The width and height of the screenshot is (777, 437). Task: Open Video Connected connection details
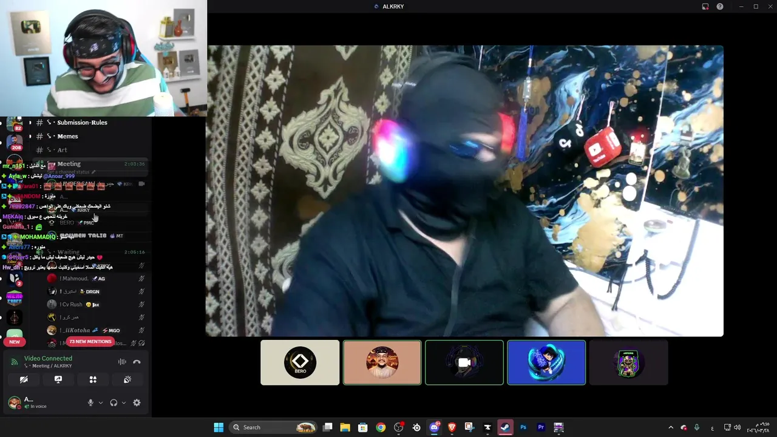[x=48, y=359]
